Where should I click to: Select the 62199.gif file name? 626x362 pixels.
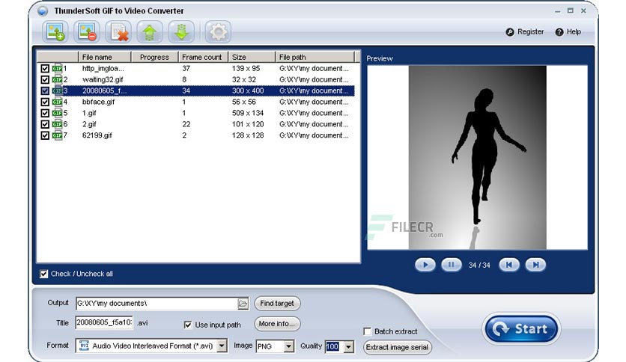(97, 135)
